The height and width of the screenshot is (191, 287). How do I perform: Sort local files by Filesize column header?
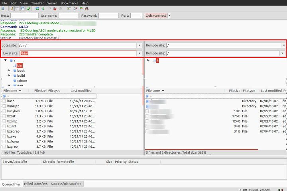tap(40, 91)
